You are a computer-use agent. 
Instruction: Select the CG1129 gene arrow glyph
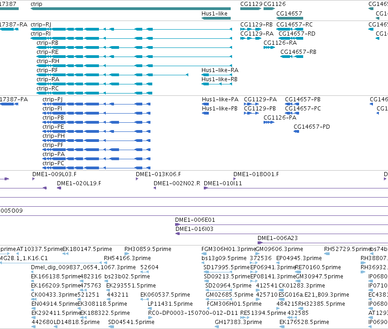pyautogui.click(x=251, y=9)
